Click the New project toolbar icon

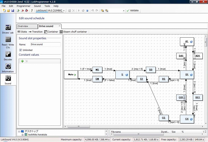4,10
